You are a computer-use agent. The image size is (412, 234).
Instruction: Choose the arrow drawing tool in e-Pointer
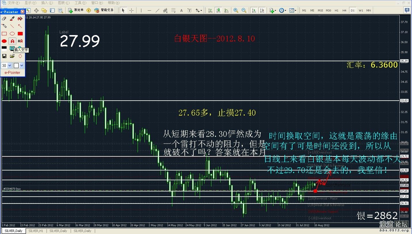coord(20,26)
